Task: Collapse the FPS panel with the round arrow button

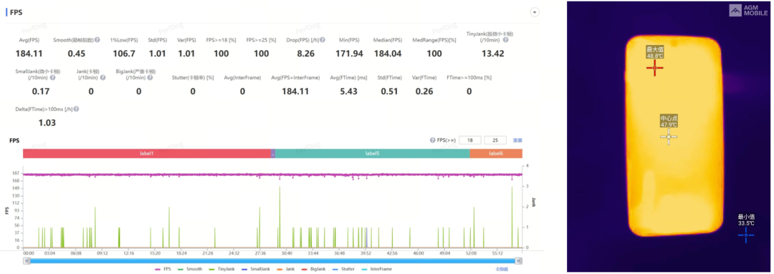Action: pos(534,12)
